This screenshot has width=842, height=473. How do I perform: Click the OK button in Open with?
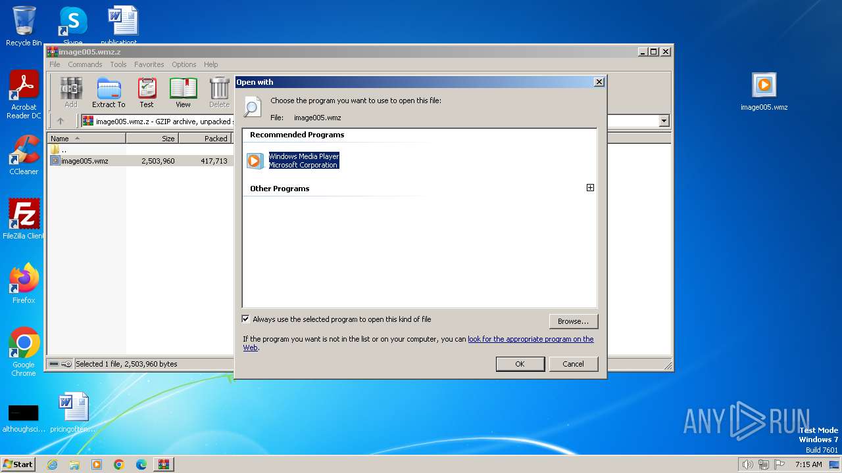[x=520, y=364]
